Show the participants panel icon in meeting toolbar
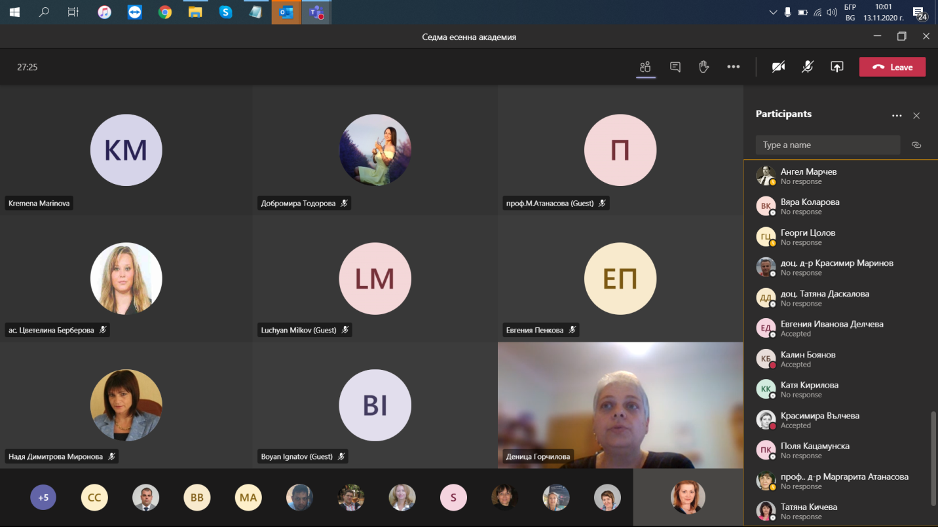938x527 pixels. coord(645,67)
